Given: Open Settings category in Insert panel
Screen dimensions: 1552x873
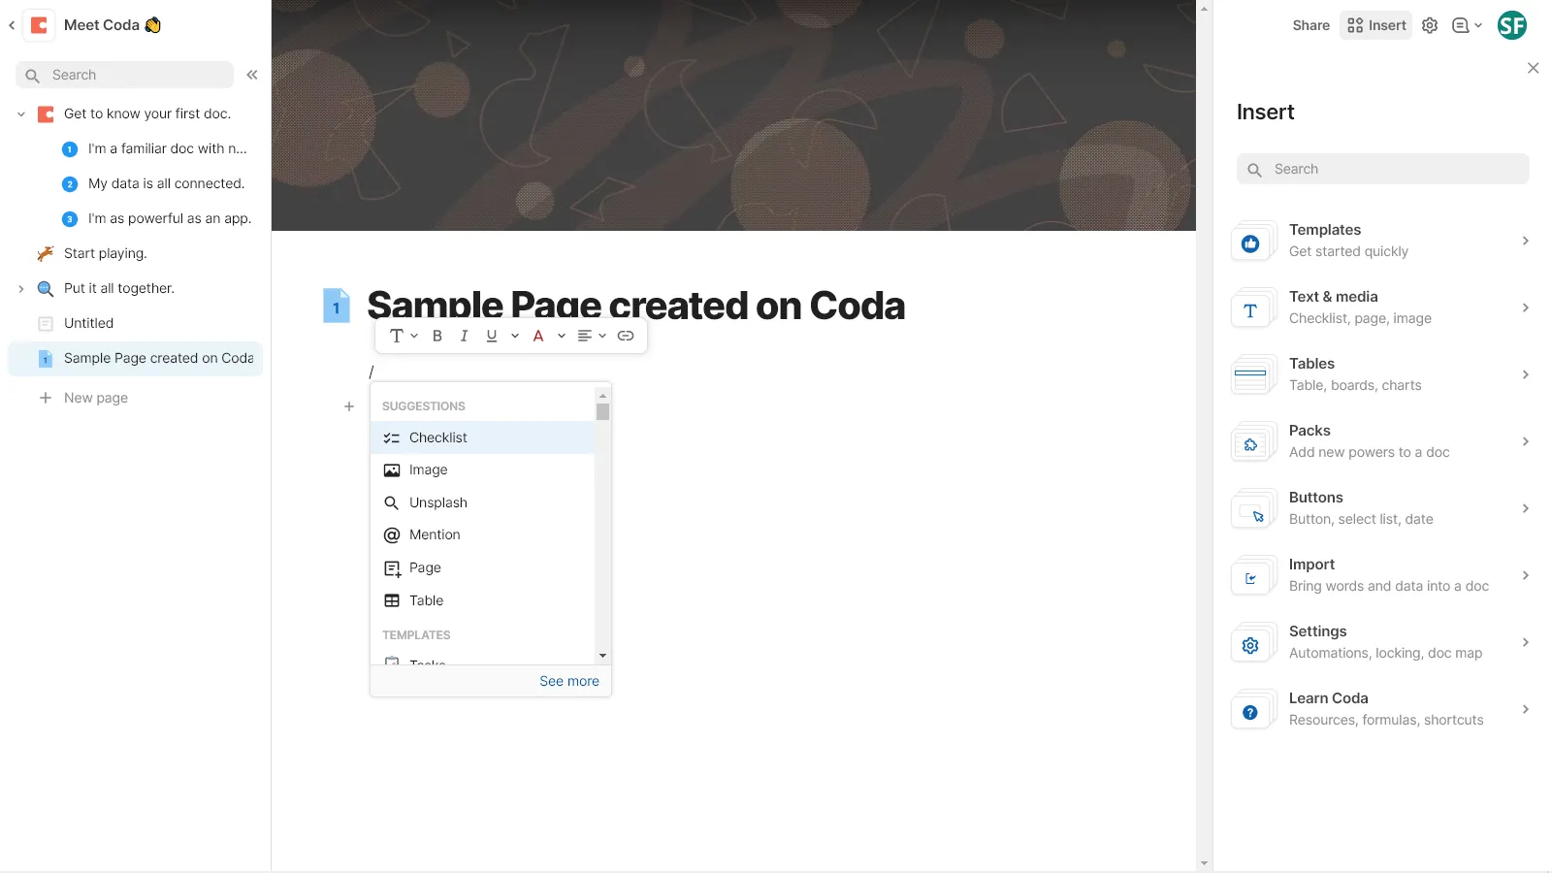Looking at the screenshot, I should pyautogui.click(x=1382, y=642).
